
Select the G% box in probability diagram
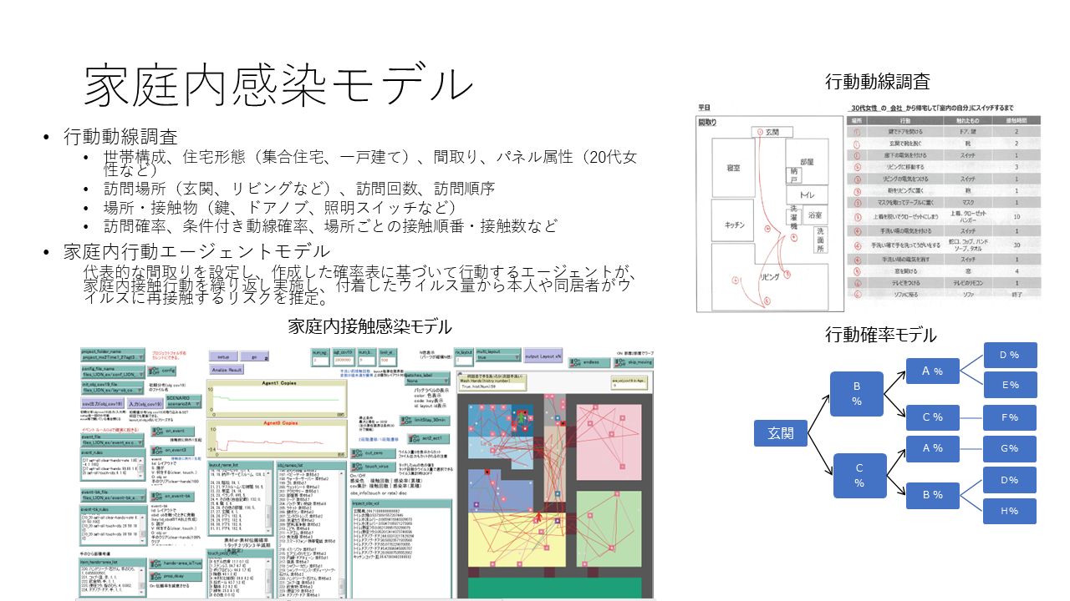(x=1011, y=448)
